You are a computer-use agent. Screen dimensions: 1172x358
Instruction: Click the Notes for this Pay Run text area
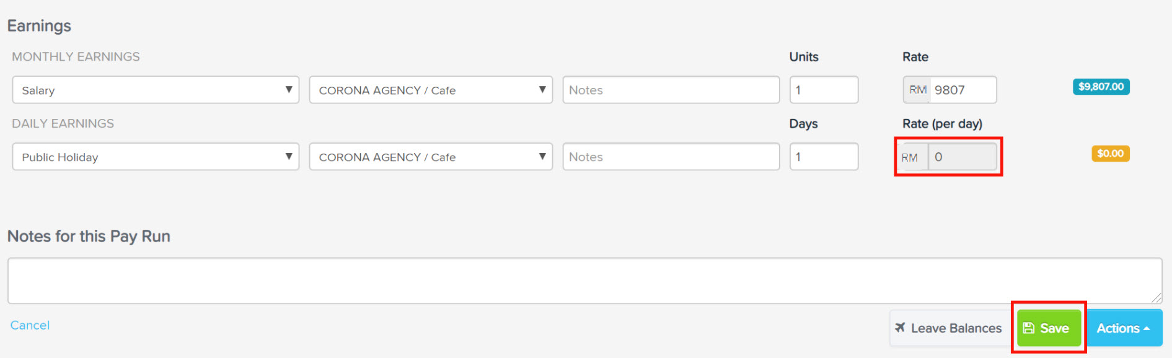pyautogui.click(x=584, y=281)
